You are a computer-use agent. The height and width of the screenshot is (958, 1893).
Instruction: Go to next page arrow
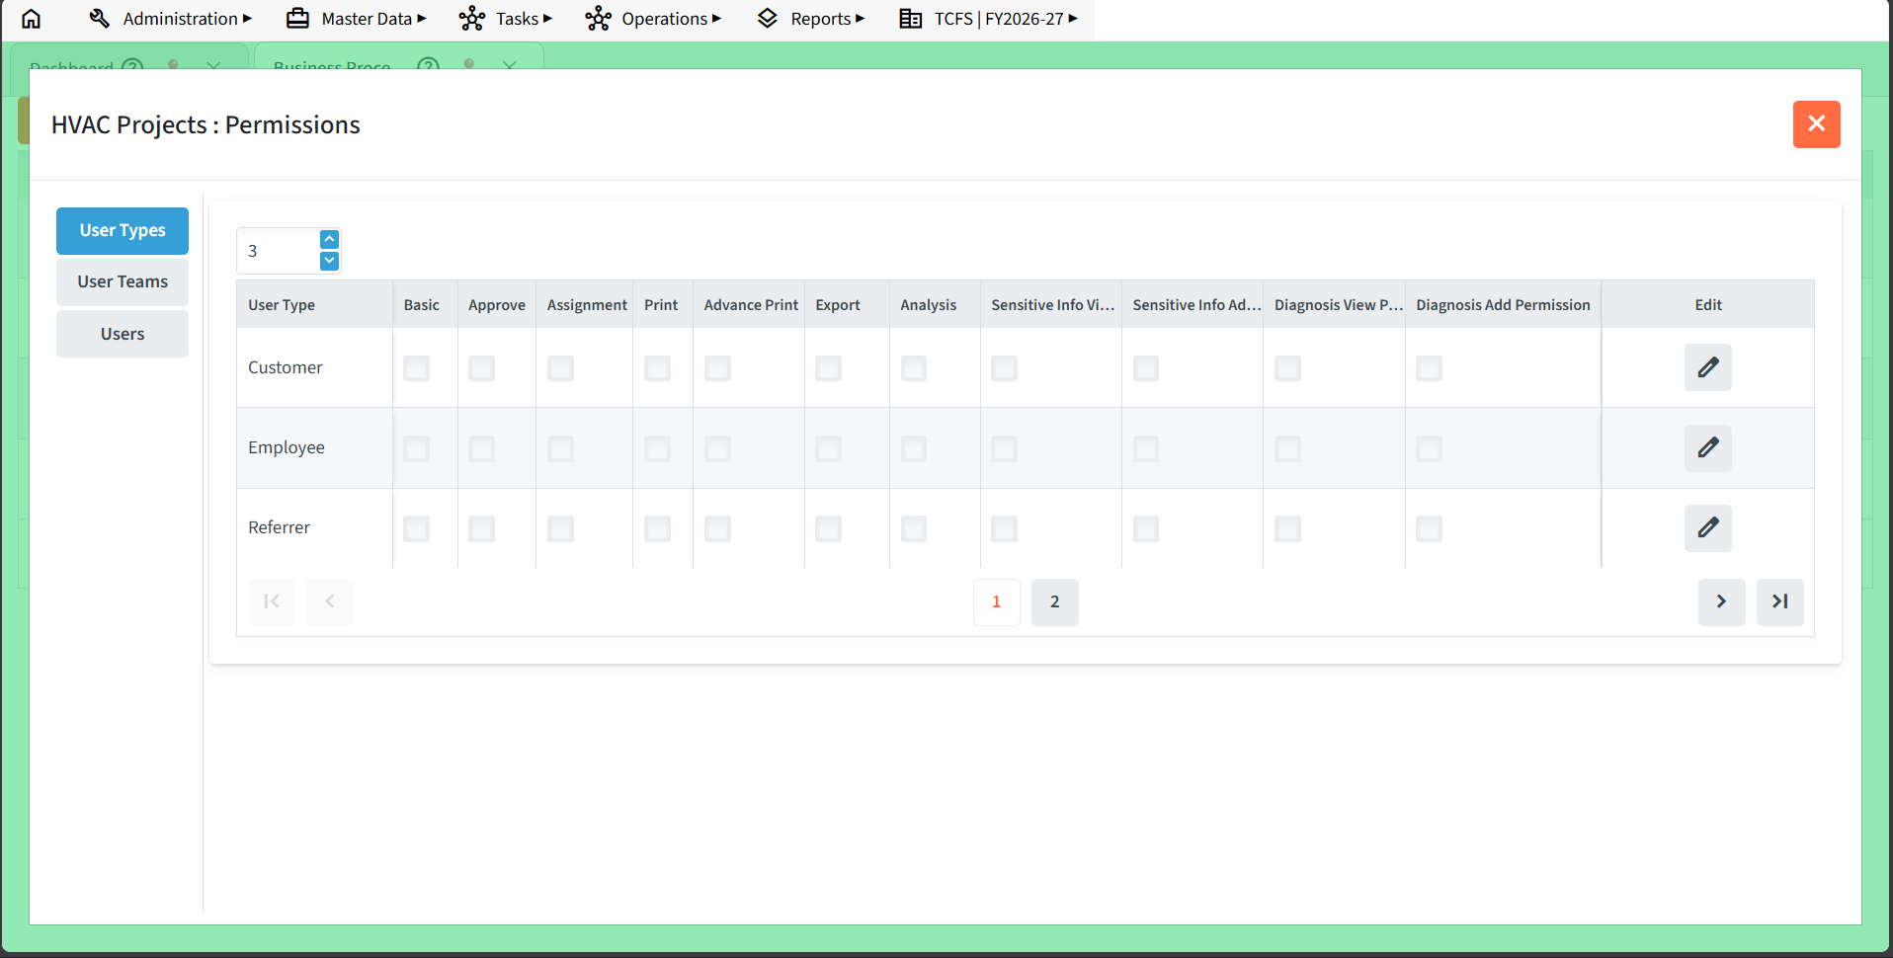[x=1722, y=601]
